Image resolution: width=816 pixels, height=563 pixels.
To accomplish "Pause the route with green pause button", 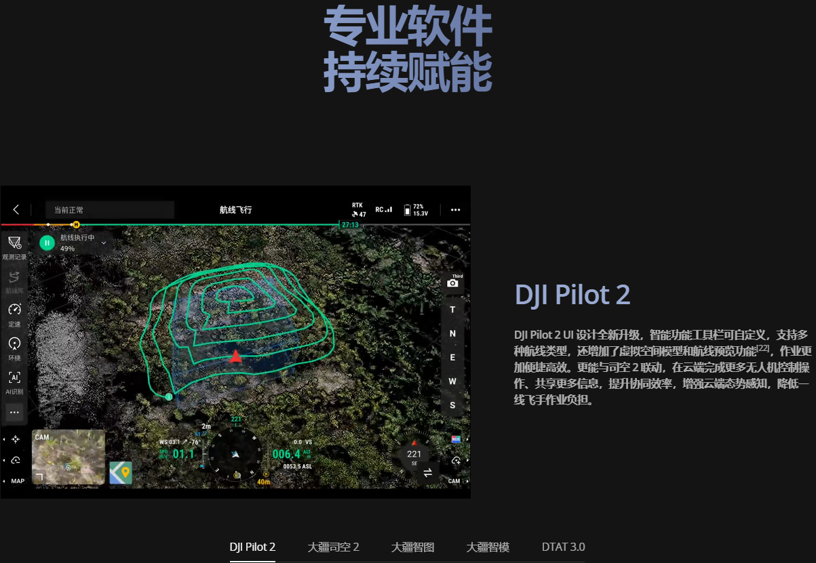I will click(47, 243).
